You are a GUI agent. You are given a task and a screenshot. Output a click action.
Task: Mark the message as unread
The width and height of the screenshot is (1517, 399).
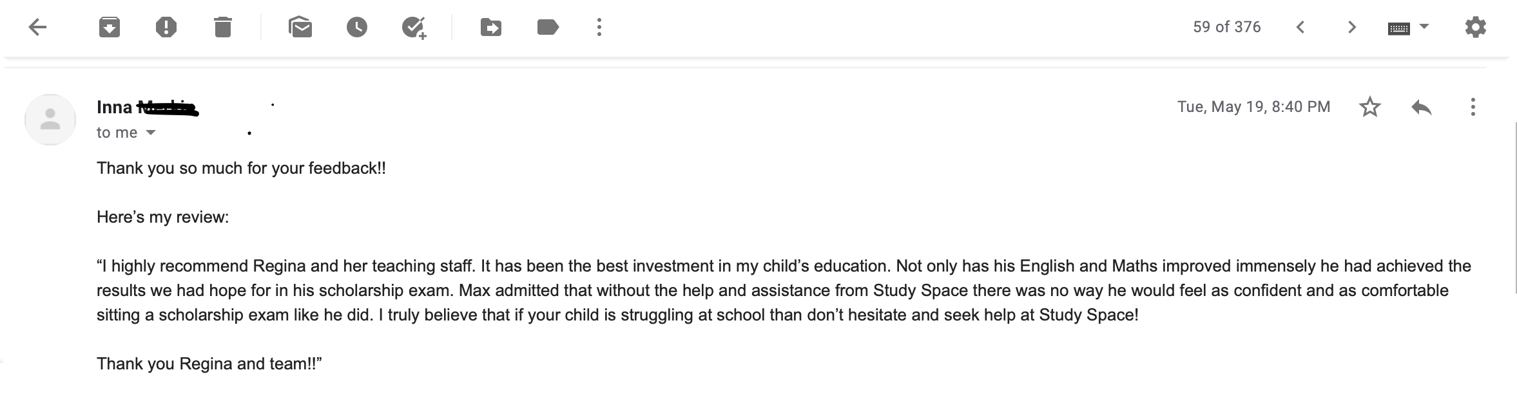301,27
